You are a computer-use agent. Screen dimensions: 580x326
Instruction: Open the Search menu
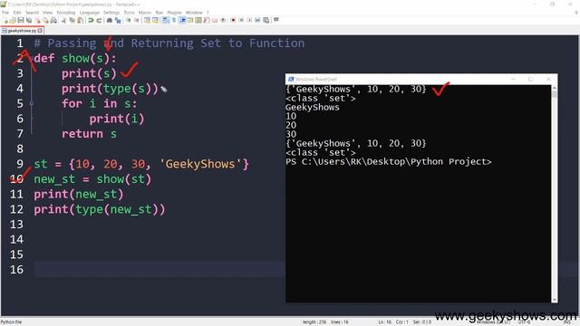(32, 13)
